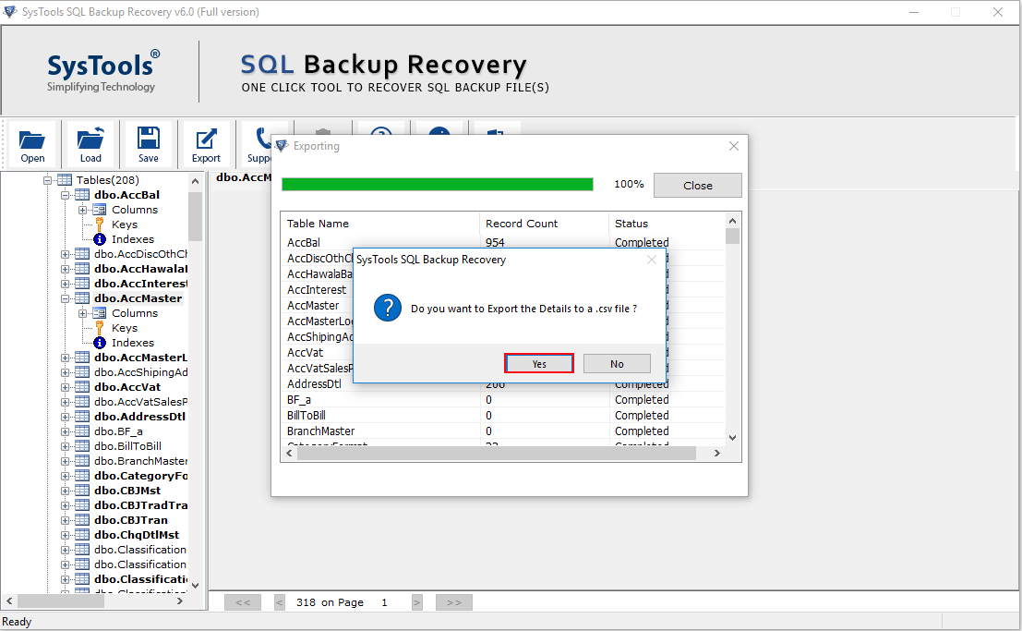1022x631 pixels.
Task: Click the Close button in Exporting dialog
Action: point(697,186)
